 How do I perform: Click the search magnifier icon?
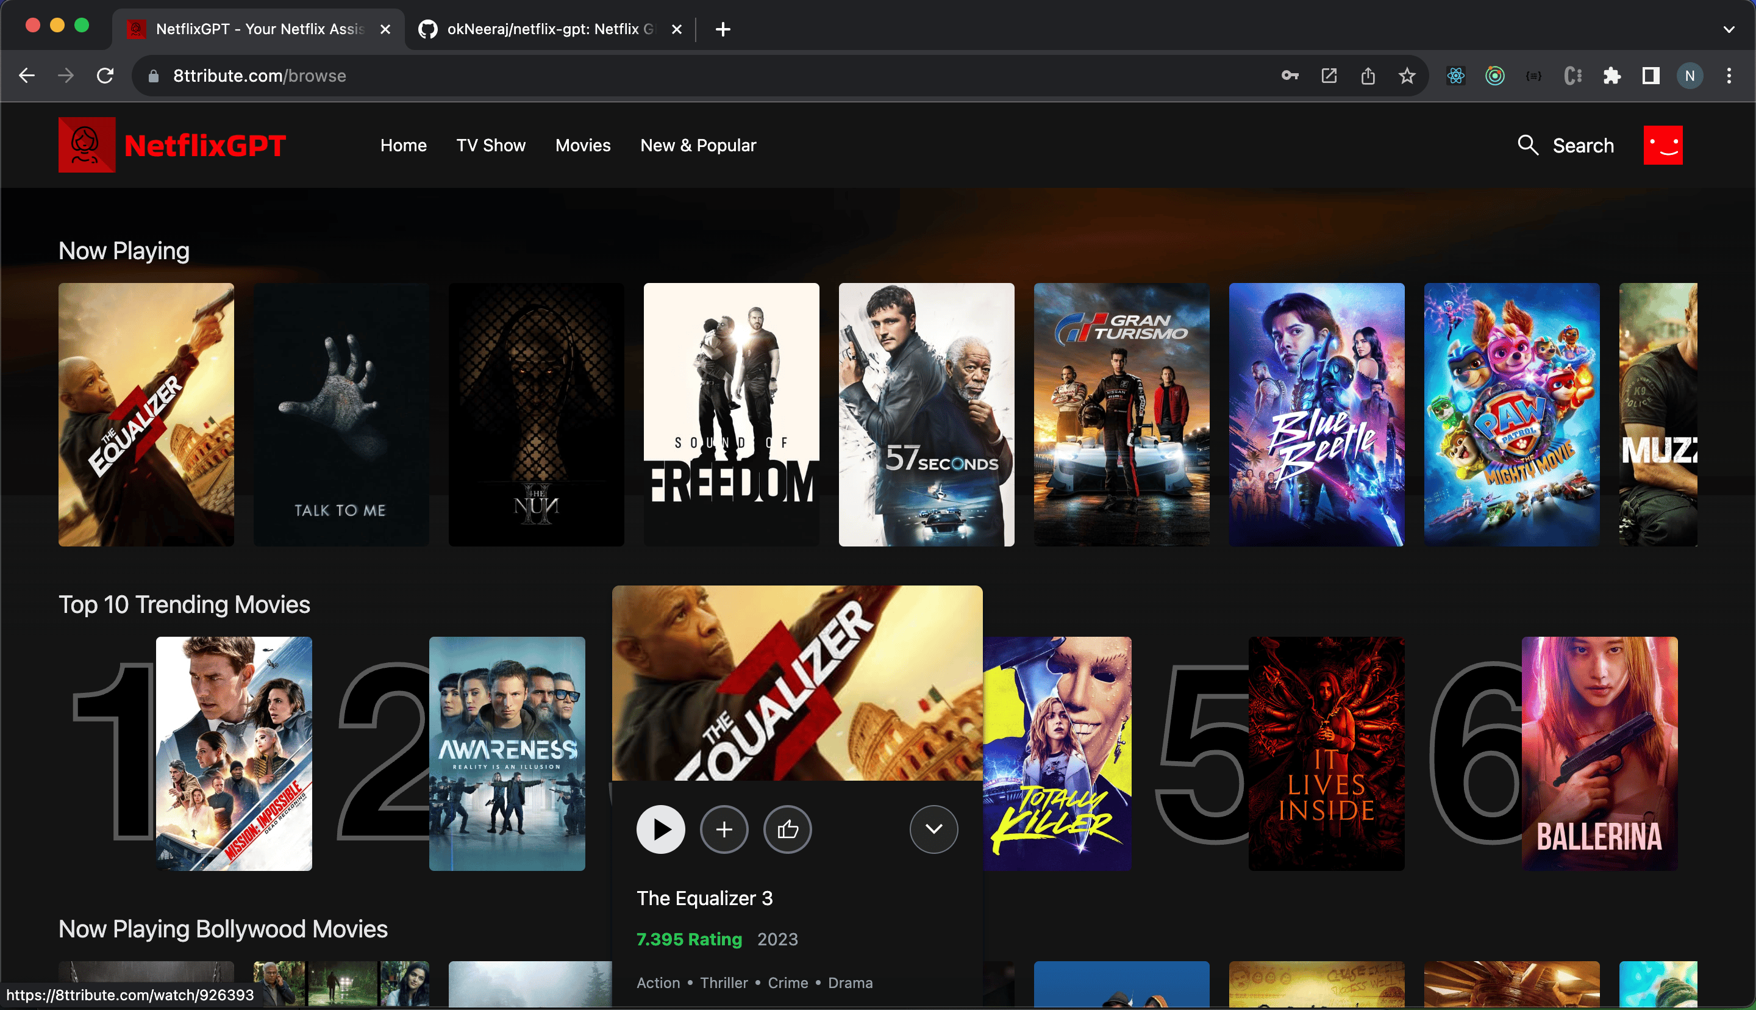1528,145
